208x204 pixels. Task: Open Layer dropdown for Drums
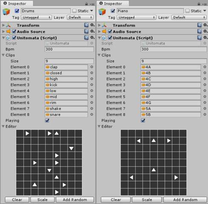coord(80,17)
